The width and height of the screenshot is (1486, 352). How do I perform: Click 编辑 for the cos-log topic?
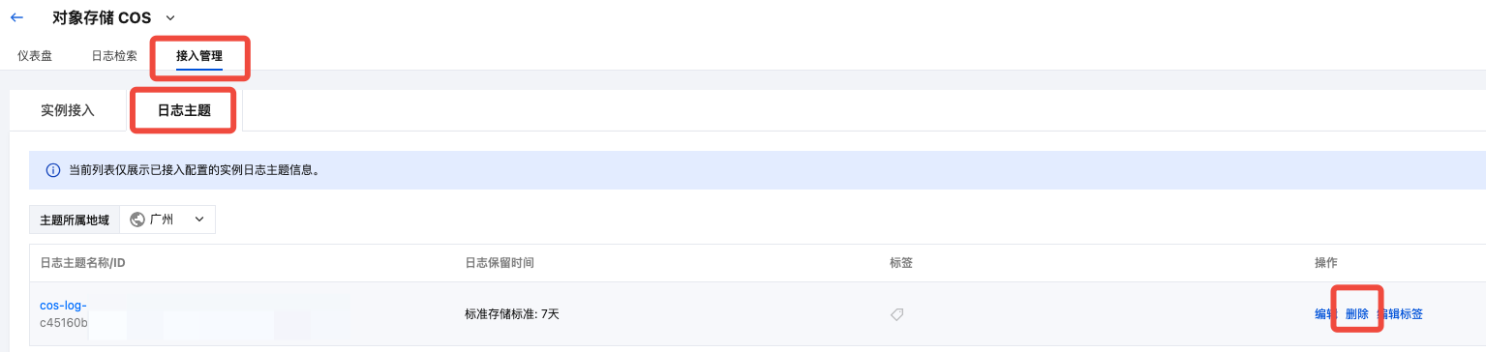[x=1325, y=314]
